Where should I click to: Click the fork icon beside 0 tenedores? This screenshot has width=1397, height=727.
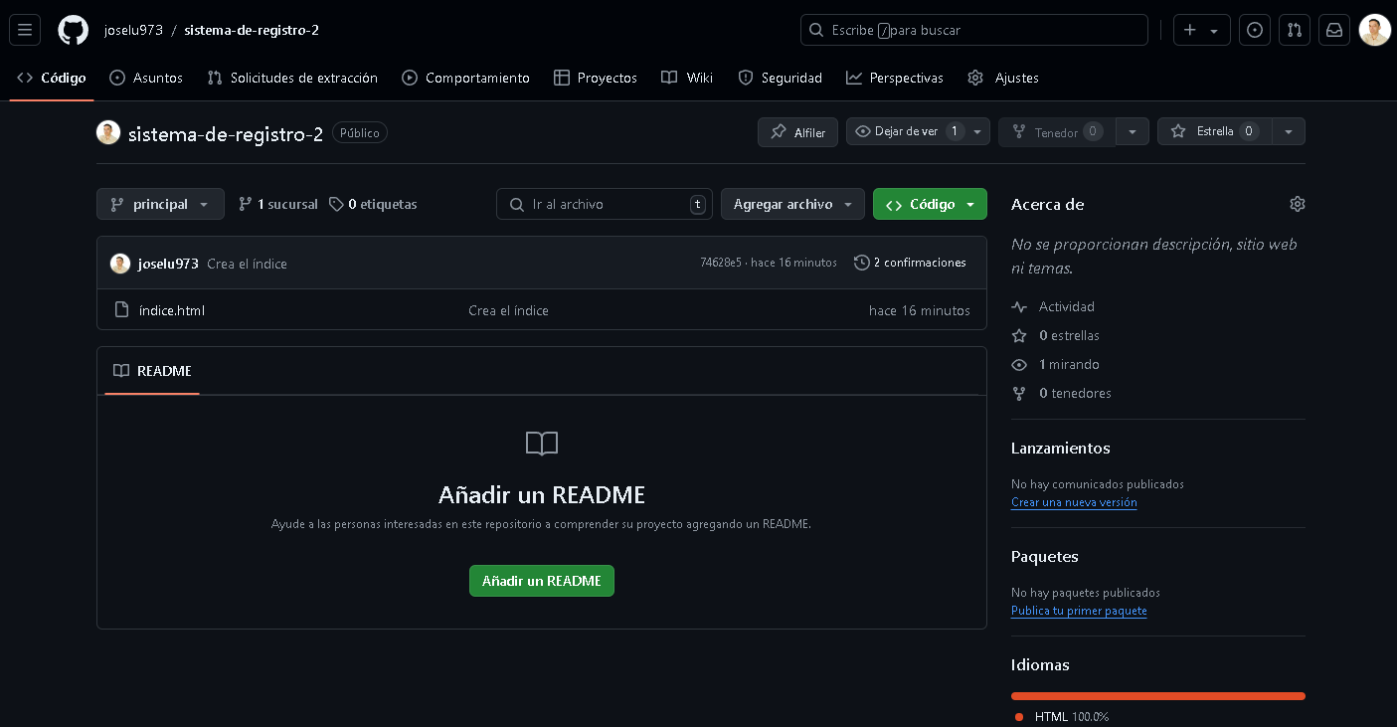point(1019,393)
